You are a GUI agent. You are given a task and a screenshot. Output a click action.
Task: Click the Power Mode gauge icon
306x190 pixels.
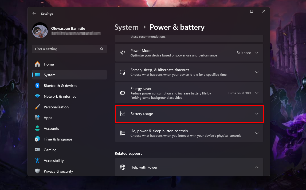(x=123, y=53)
